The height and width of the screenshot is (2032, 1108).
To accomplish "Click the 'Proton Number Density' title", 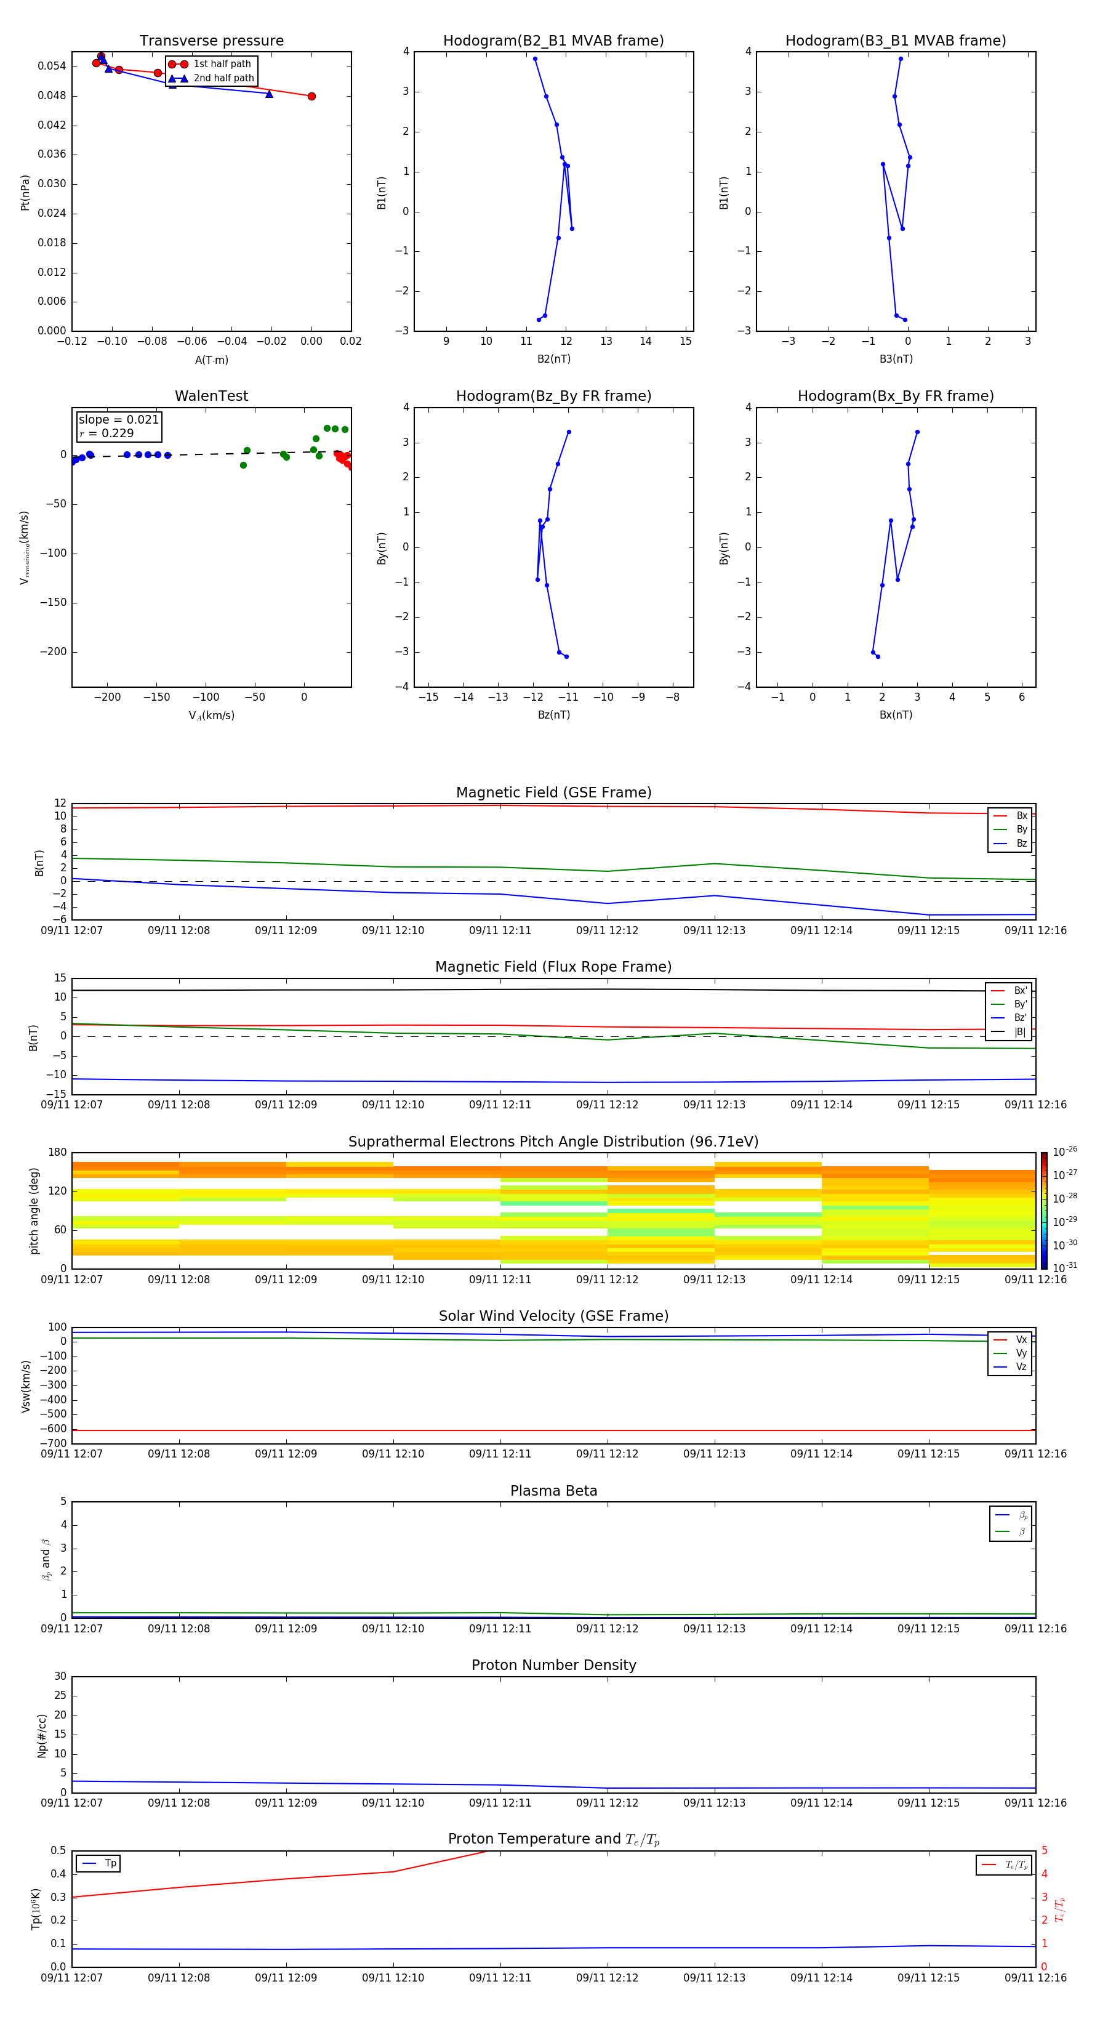I will pos(553,1665).
